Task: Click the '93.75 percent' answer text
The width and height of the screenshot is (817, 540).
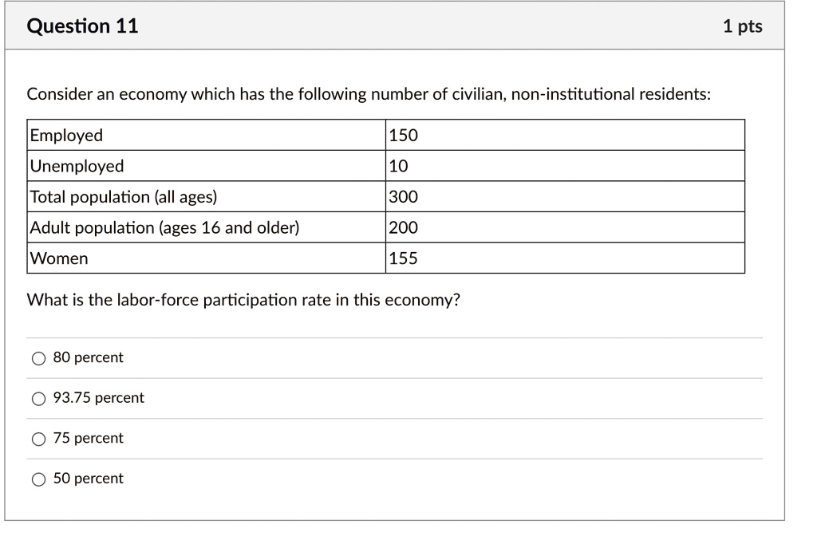Action: coord(98,398)
